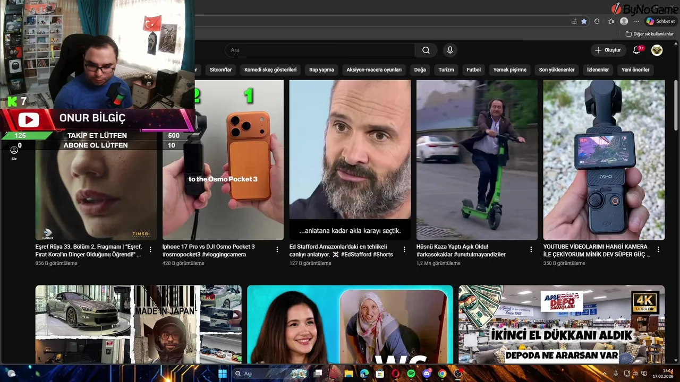Viewport: 680px width, 382px height.
Task: Select the 'Yemek pişirme' filter chip
Action: pyautogui.click(x=509, y=70)
